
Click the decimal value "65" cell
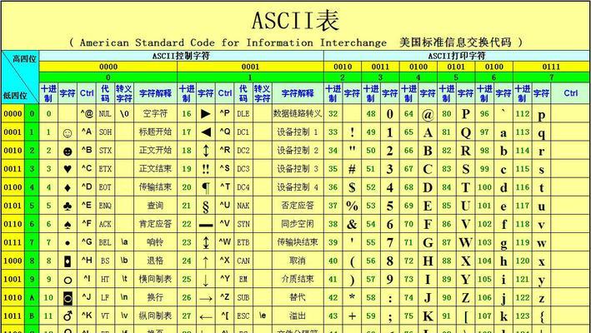pyautogui.click(x=408, y=132)
